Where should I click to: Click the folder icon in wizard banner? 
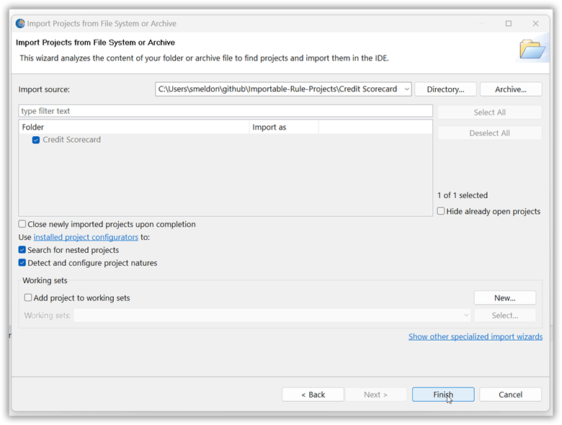[x=531, y=49]
